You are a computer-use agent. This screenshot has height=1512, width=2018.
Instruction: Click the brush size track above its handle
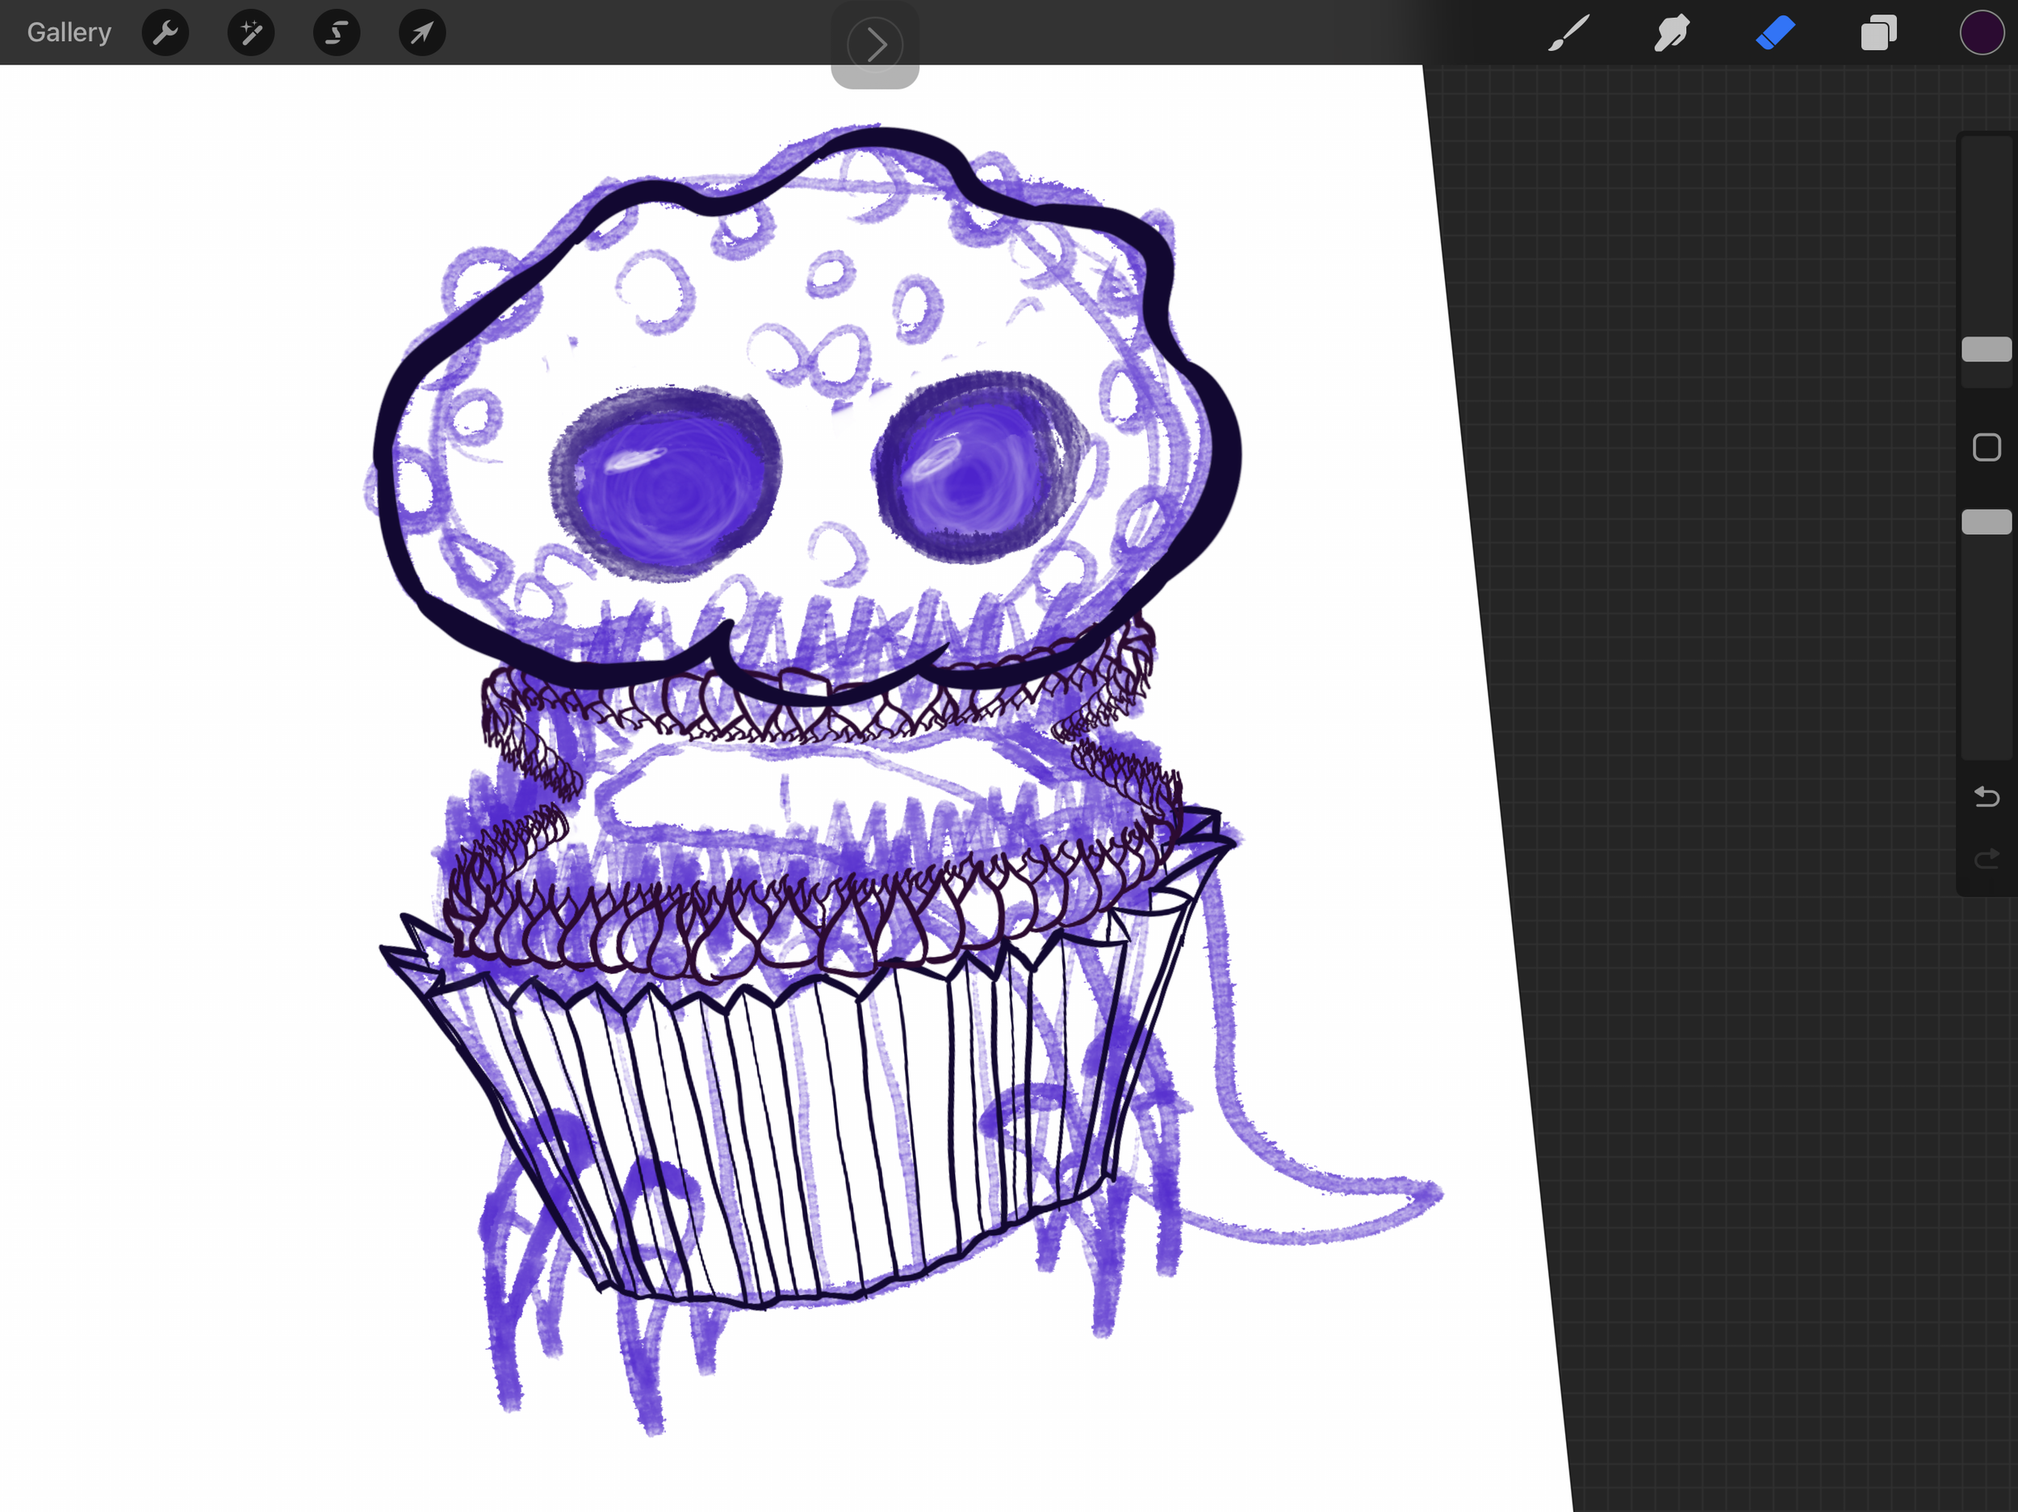pyautogui.click(x=1986, y=237)
